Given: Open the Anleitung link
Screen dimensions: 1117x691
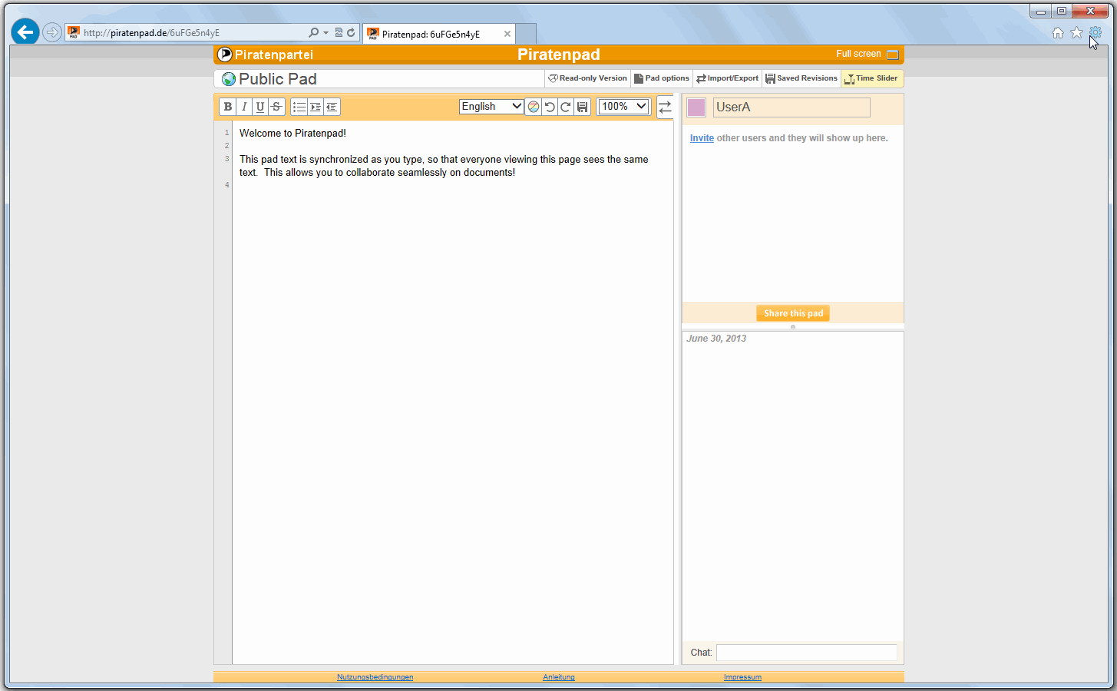Looking at the screenshot, I should [x=559, y=677].
